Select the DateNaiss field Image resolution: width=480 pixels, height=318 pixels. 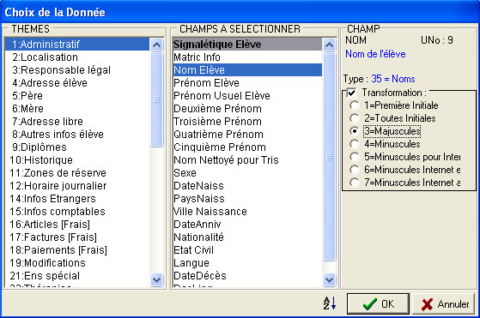247,185
